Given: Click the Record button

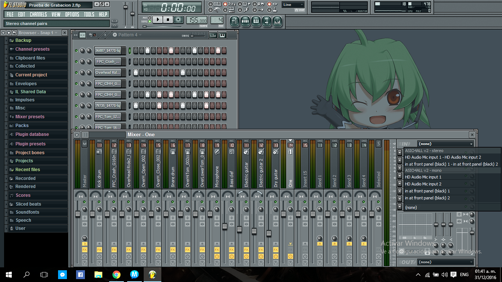Looking at the screenshot, I should (179, 19).
